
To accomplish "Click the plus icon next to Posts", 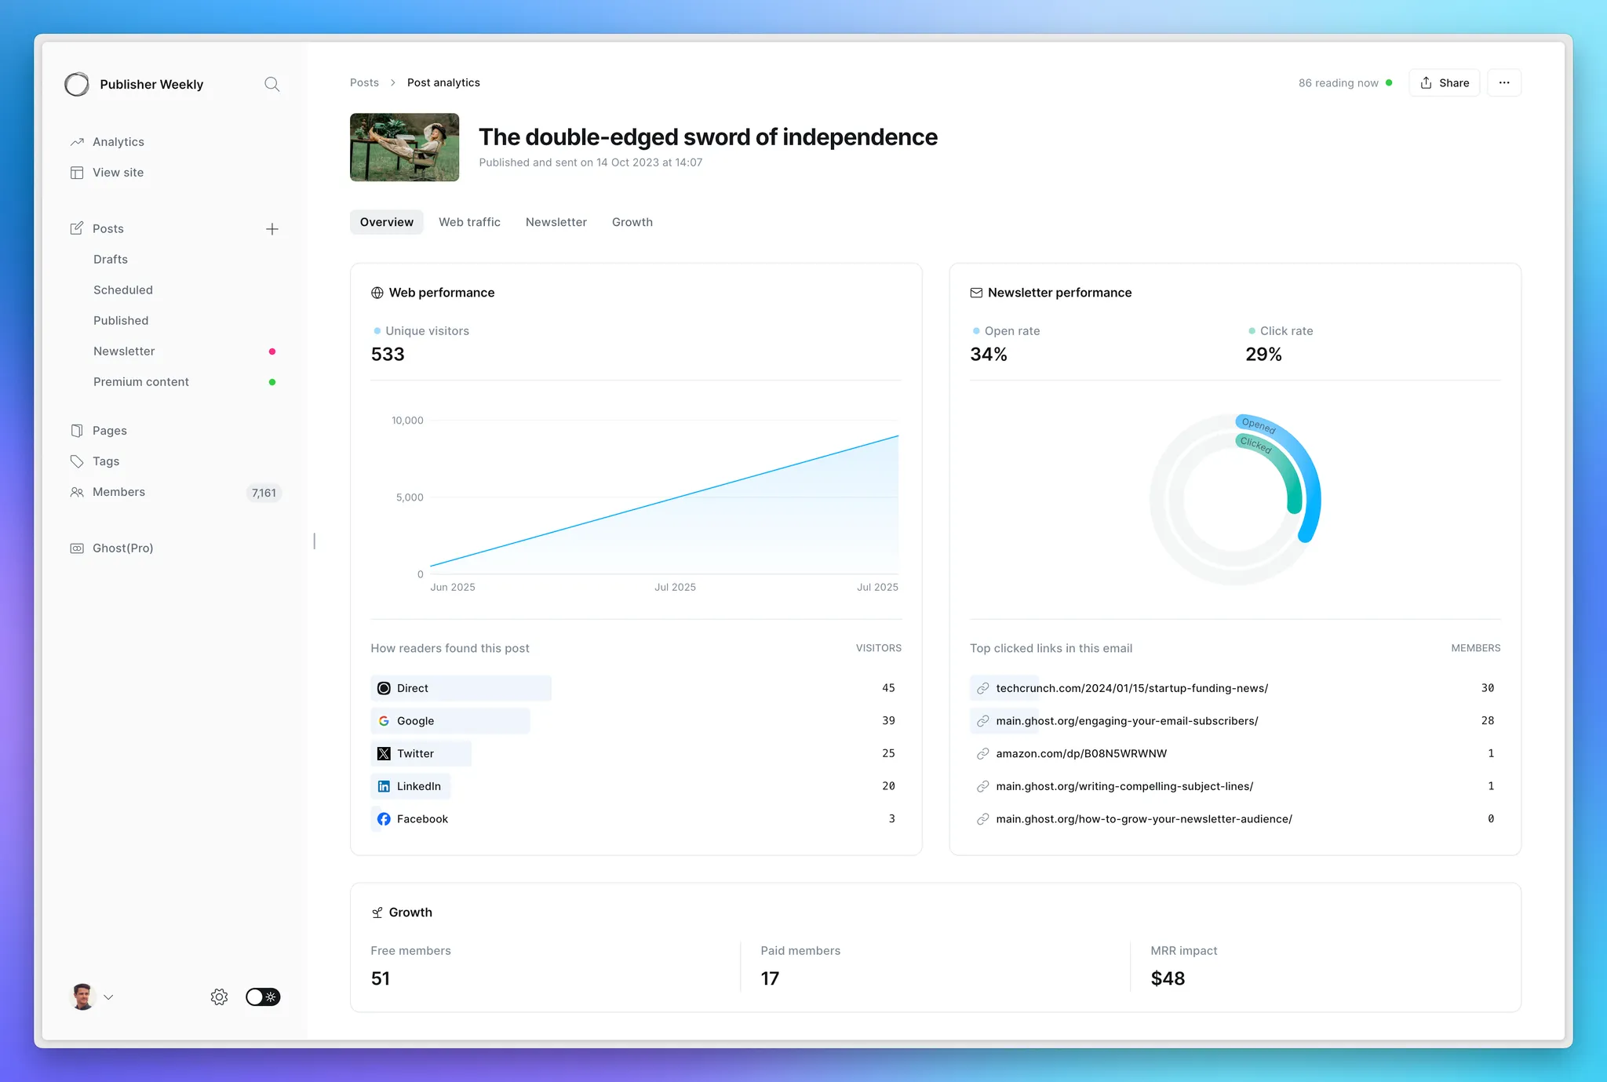I will (x=271, y=229).
